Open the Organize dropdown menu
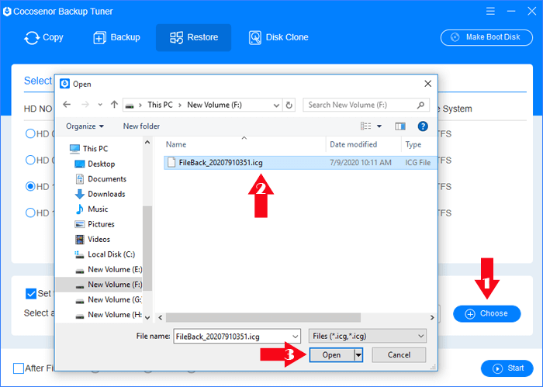Screen dimensions: 543x387 (x=85, y=126)
